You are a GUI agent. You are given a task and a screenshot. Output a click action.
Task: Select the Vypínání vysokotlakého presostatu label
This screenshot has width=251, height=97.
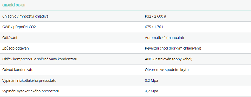[31, 91]
